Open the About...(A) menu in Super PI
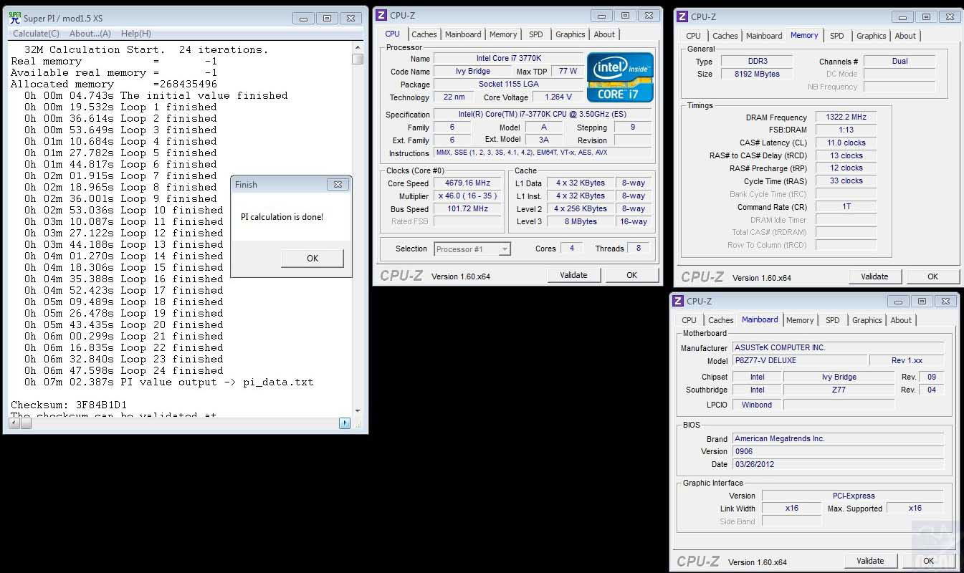The width and height of the screenshot is (964, 573). pyautogui.click(x=90, y=34)
